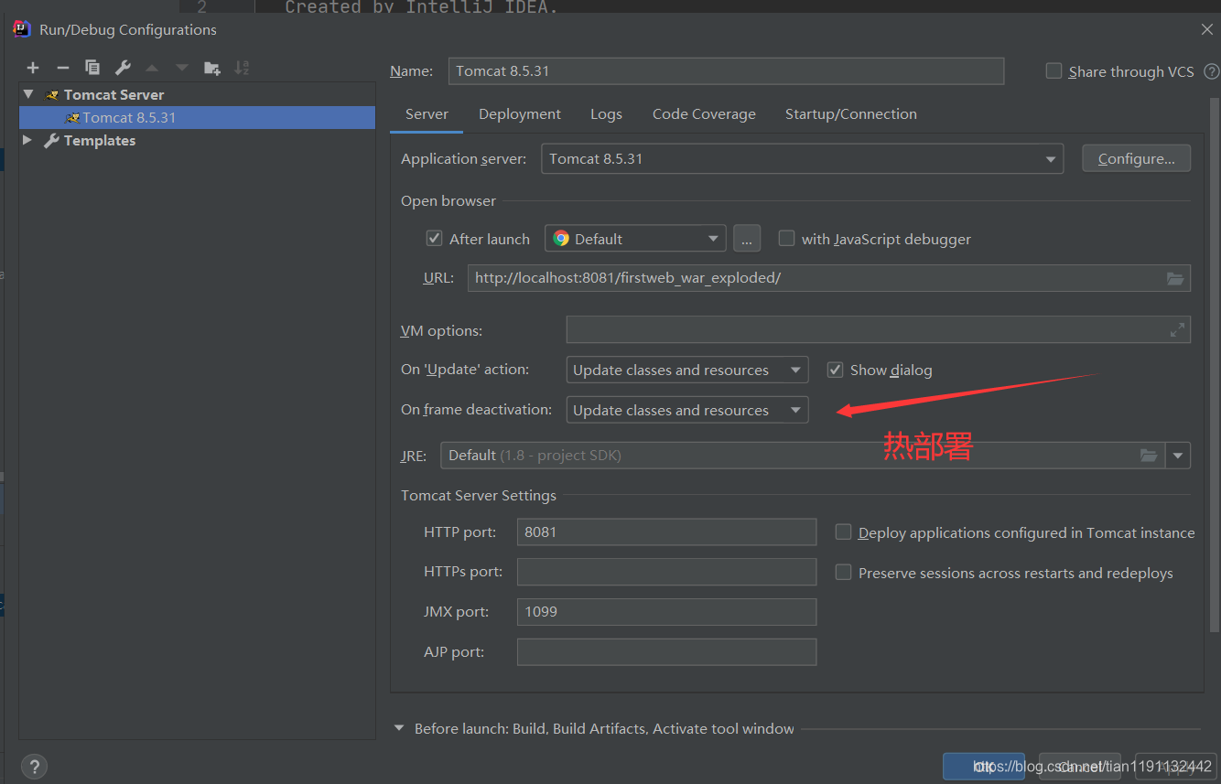This screenshot has height=784, width=1221.
Task: Toggle Show dialog checkbox
Action: (x=835, y=371)
